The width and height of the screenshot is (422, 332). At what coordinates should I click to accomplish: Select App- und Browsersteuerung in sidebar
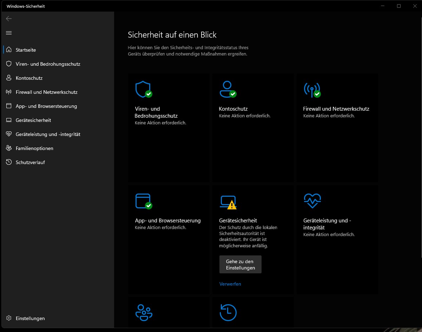point(58,106)
